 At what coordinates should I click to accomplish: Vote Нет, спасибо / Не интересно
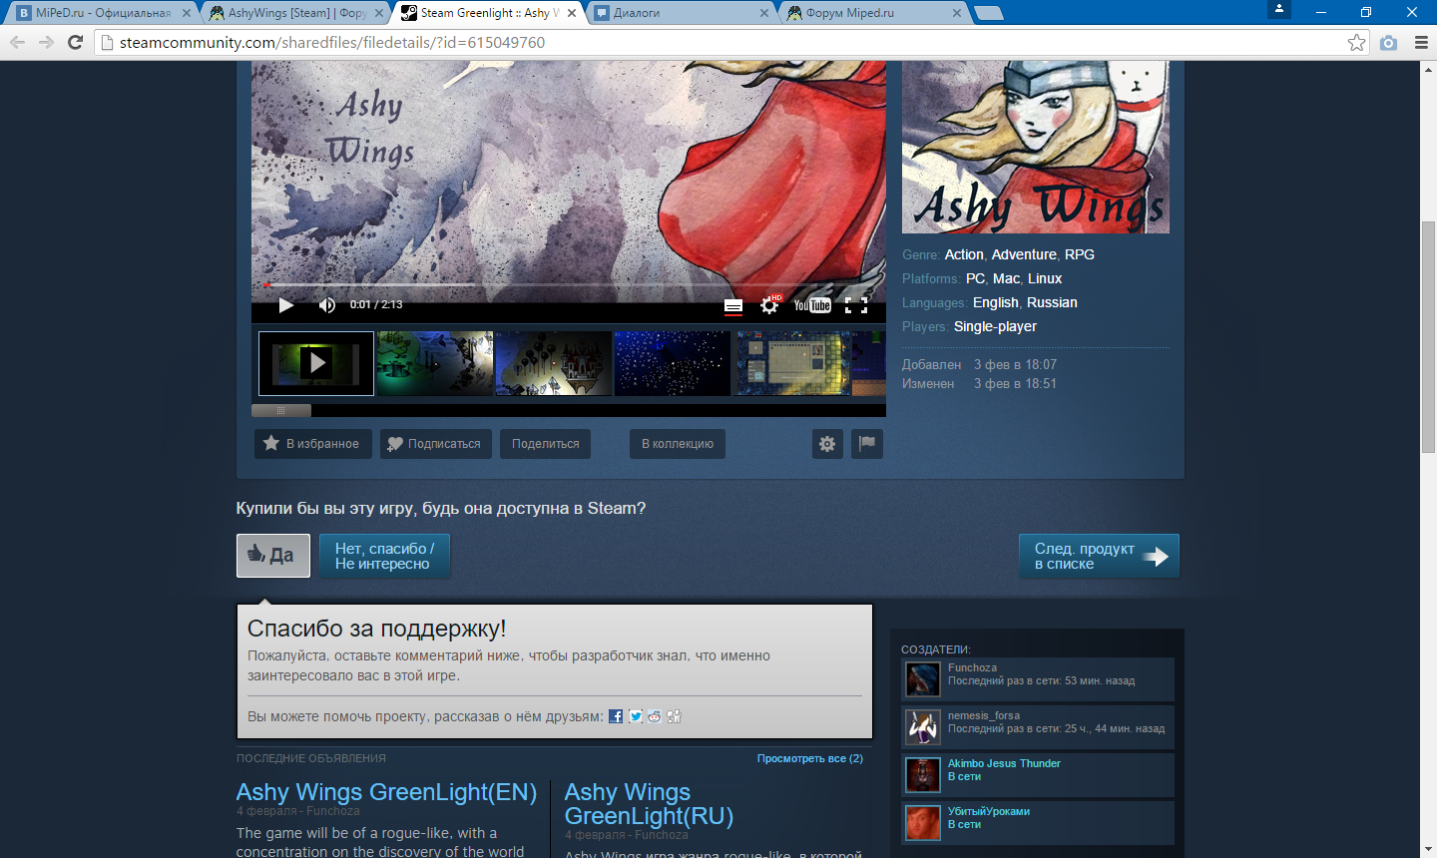tap(384, 556)
